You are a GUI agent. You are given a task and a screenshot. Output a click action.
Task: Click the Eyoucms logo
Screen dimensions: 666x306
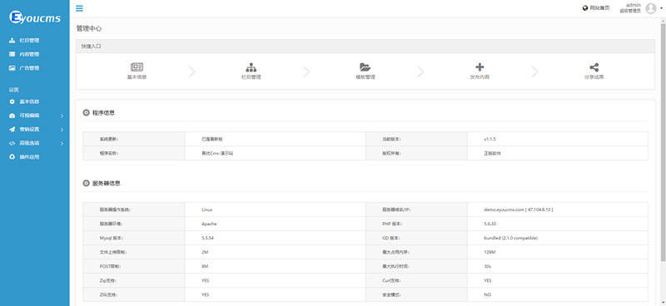35,17
